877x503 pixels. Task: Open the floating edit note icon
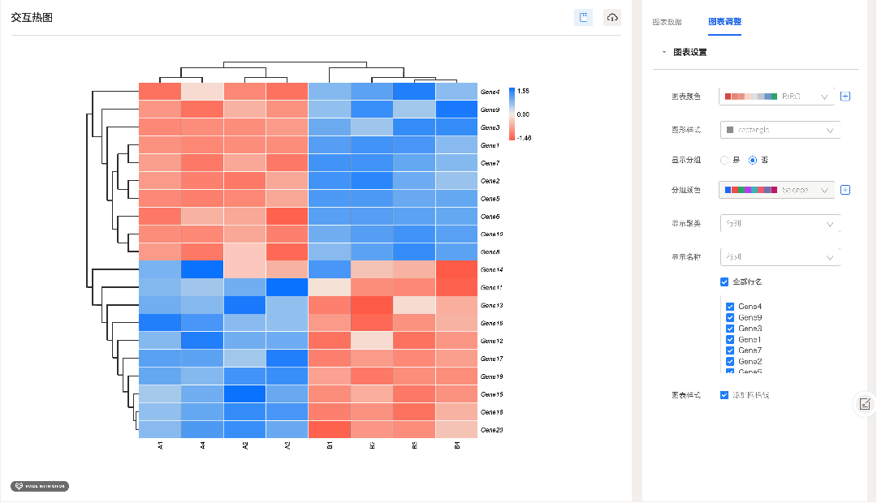pyautogui.click(x=865, y=403)
